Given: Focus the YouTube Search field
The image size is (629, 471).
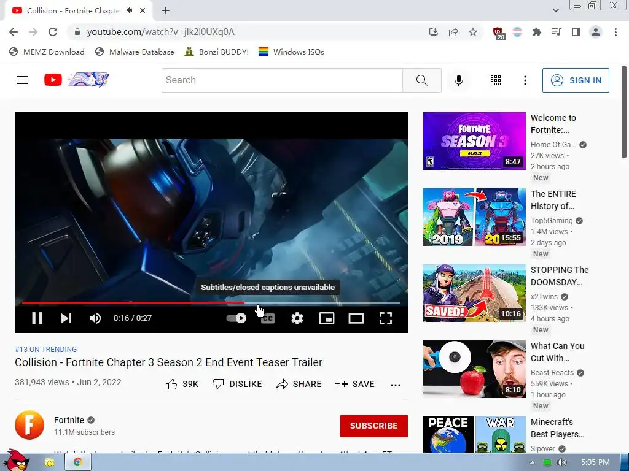Looking at the screenshot, I should tap(282, 80).
